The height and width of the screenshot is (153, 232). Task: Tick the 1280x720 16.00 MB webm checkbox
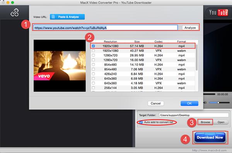coord(93,60)
